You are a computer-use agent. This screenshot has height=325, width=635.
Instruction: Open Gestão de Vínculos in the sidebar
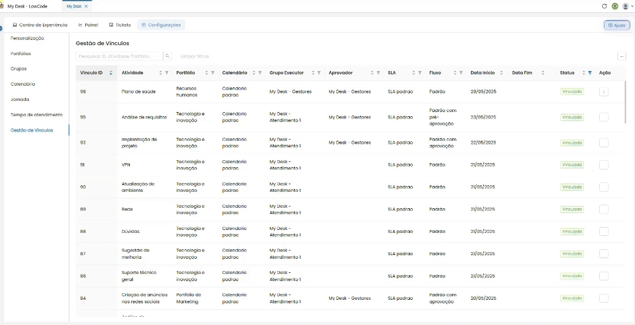(x=32, y=130)
